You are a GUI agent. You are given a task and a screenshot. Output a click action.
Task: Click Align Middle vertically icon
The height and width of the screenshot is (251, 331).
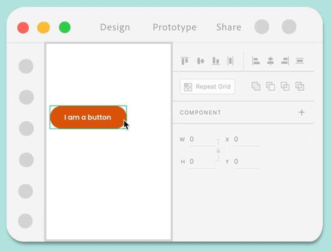tap(200, 61)
